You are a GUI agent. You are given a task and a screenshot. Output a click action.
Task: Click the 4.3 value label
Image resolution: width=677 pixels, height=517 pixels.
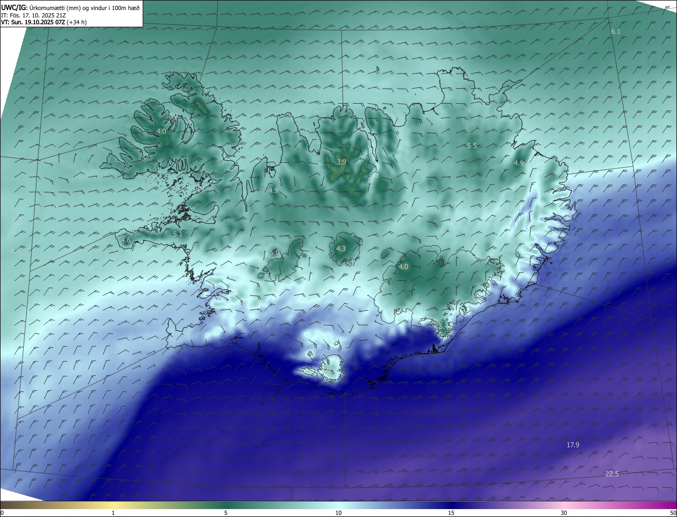tap(341, 248)
